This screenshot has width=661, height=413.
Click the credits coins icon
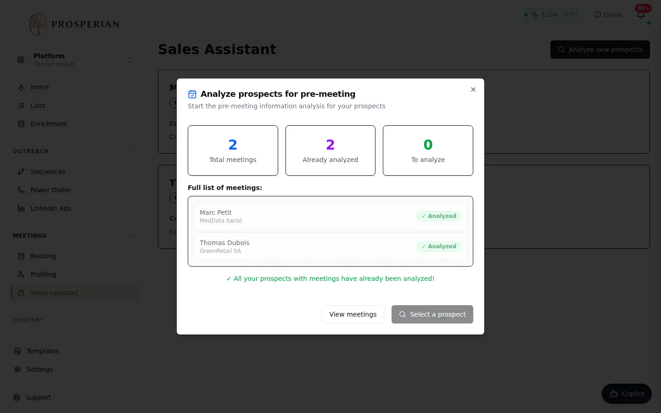535,15
